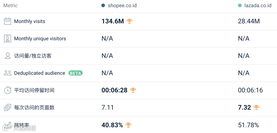Click the dark blue dot beside shopee.co.id
Screen dimensions: 277x133
[x=103, y=5]
